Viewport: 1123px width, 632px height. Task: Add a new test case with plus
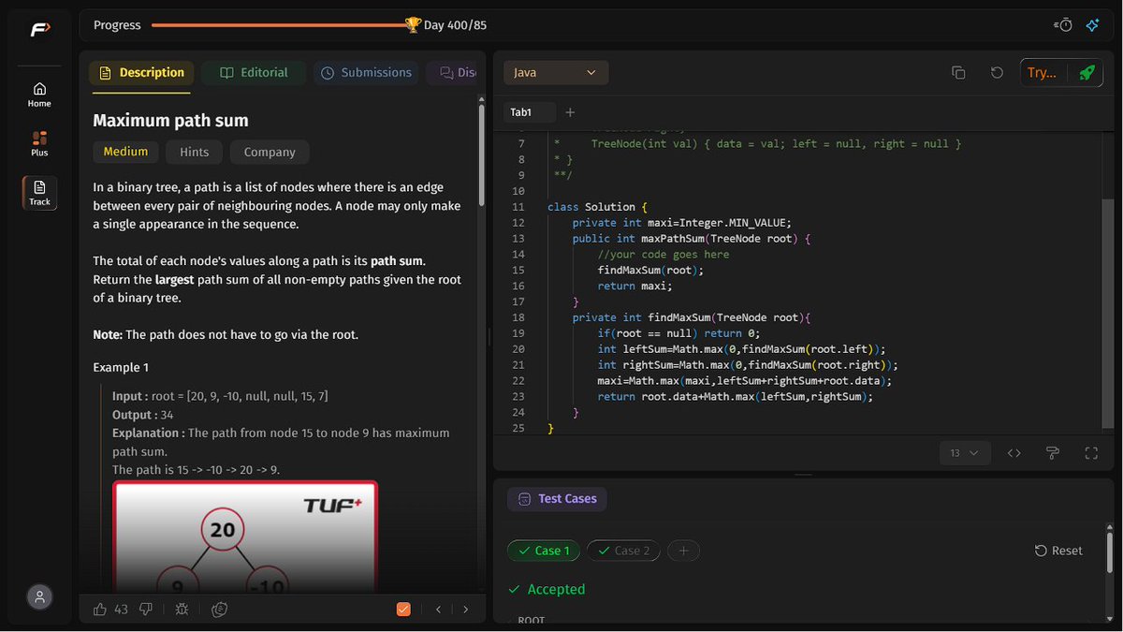pos(683,551)
